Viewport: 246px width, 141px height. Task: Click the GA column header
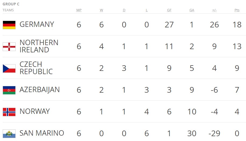point(192,10)
